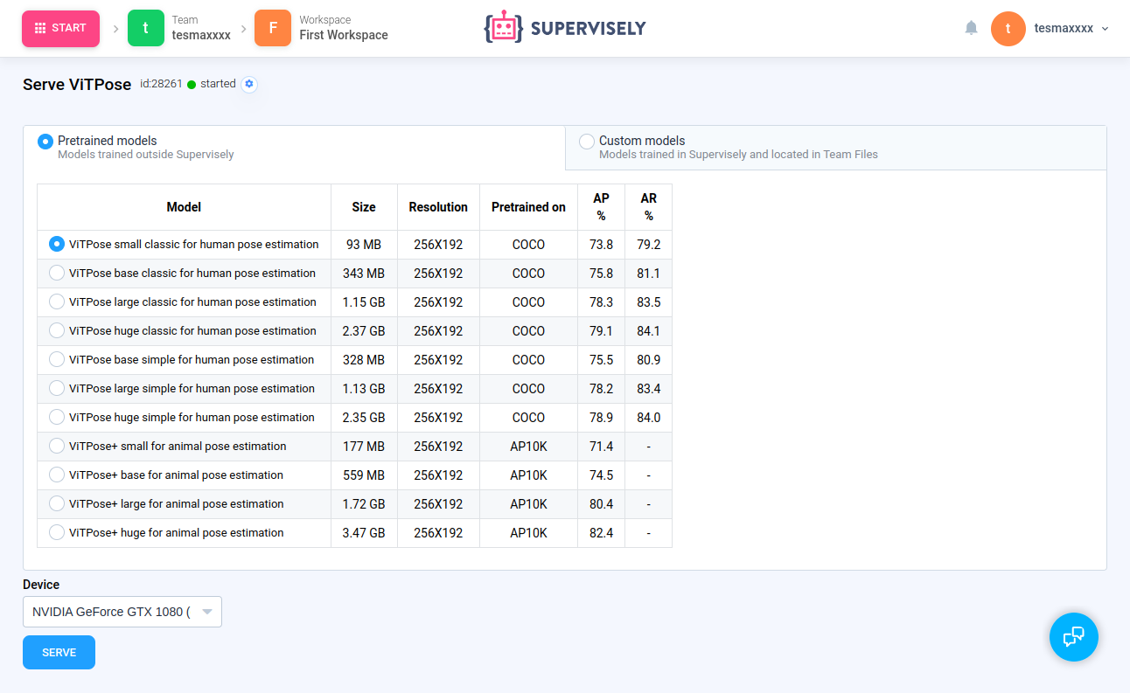
Task: Click the 3.47 GB size cell
Action: pyautogui.click(x=364, y=533)
